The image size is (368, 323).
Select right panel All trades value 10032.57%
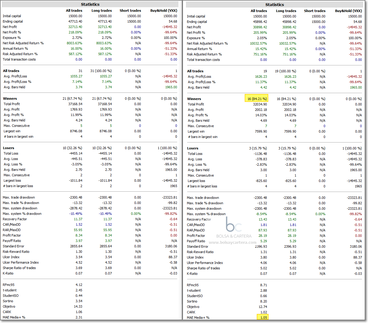pos(258,43)
